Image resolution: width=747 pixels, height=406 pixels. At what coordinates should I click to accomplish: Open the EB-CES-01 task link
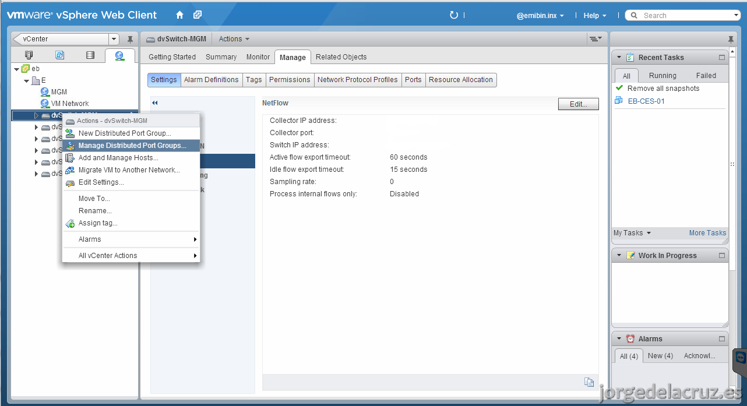pyautogui.click(x=646, y=101)
